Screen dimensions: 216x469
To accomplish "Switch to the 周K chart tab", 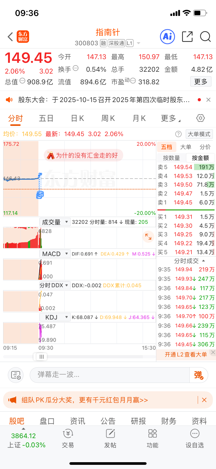I will (108, 118).
